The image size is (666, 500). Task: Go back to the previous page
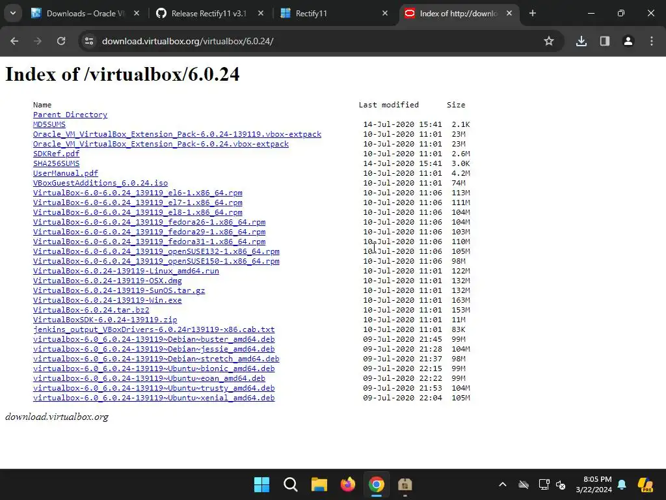click(14, 41)
